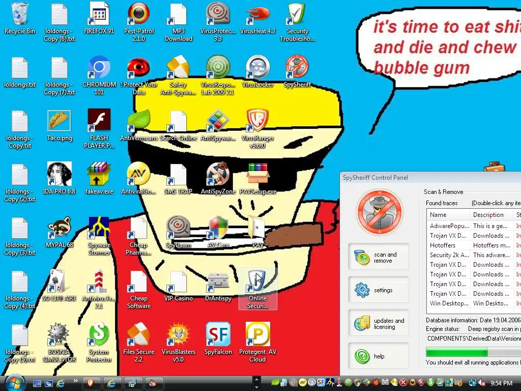521x391 pixels.
Task: Open the Safety Anti-Spyware shortcut
Action: pos(179,75)
